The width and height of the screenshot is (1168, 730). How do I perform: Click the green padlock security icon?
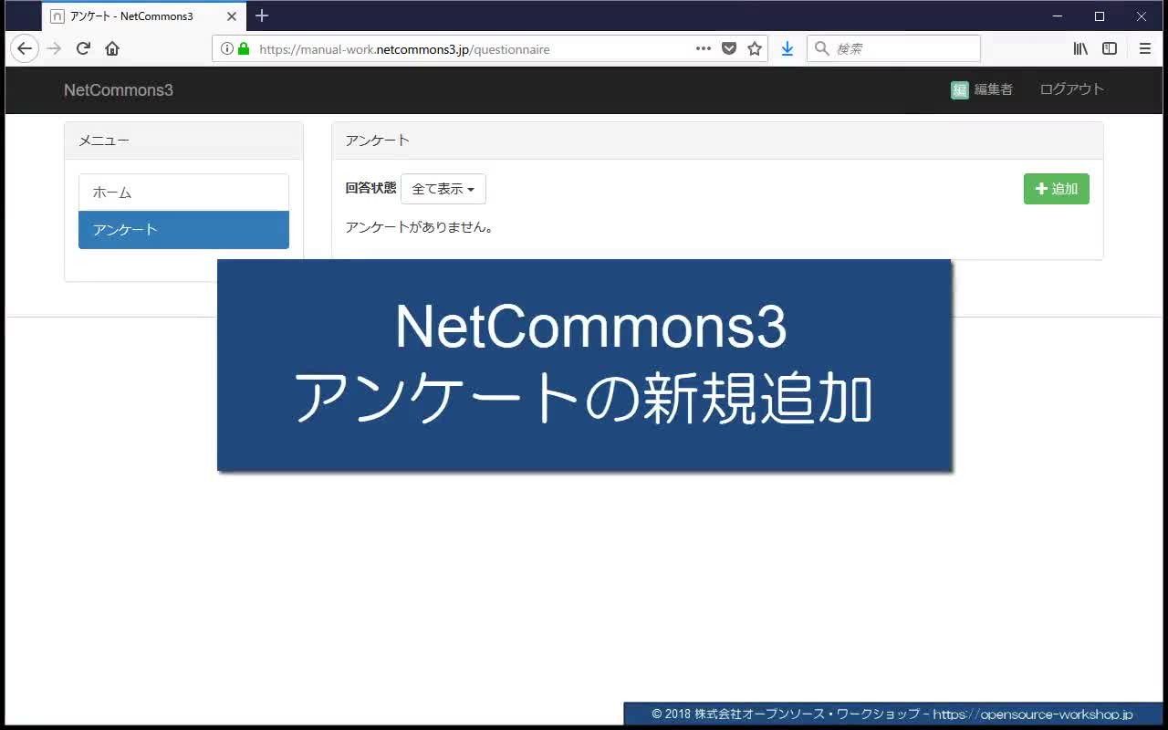click(x=244, y=48)
